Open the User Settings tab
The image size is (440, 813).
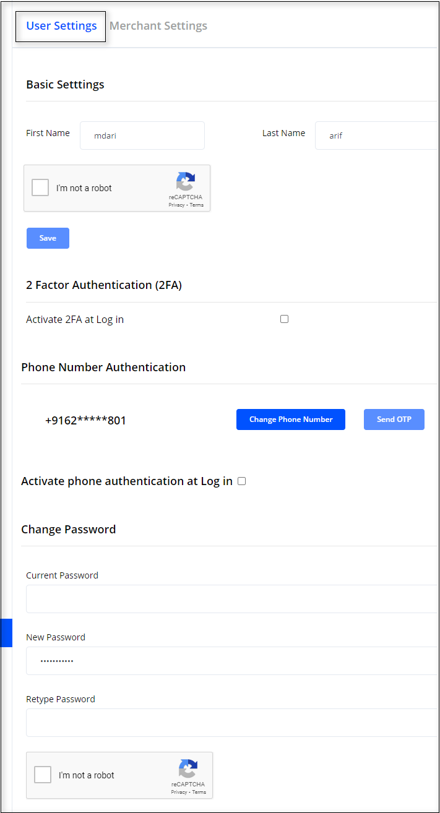[61, 26]
